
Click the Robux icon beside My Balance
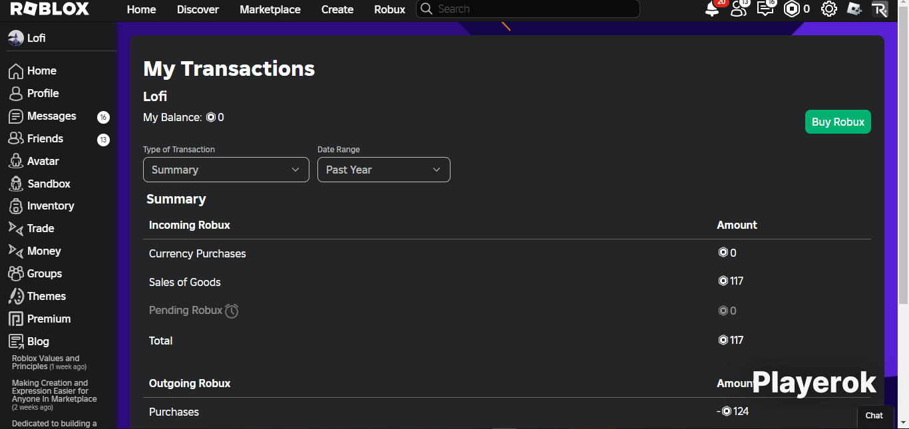[210, 118]
